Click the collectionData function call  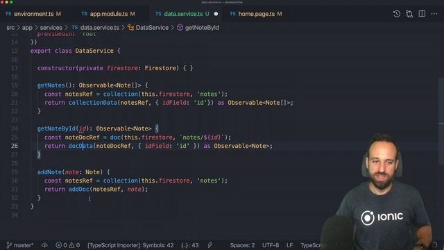92,103
